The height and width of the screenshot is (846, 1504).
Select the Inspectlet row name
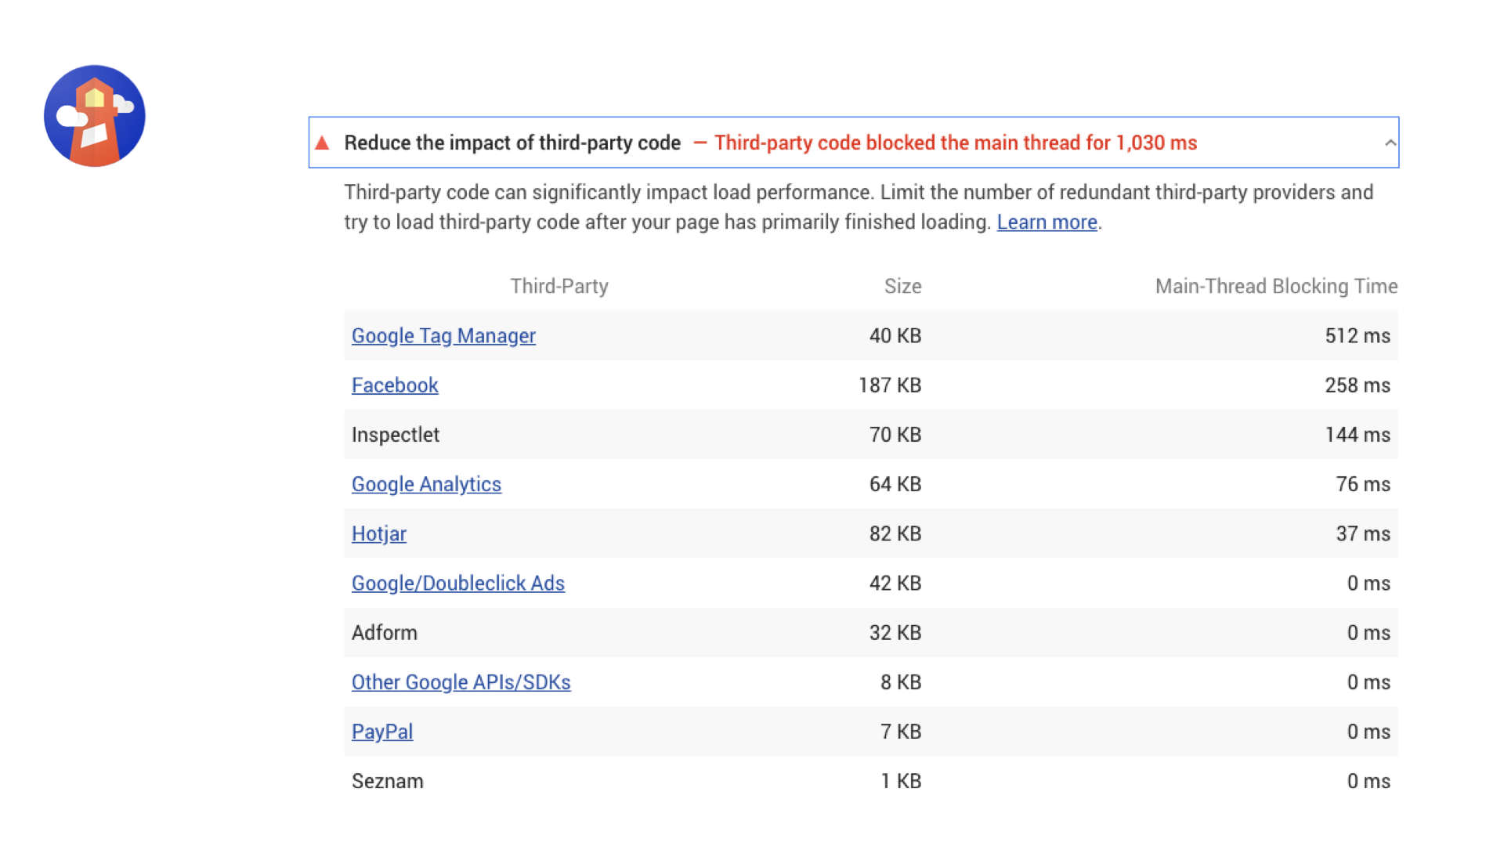click(x=396, y=435)
